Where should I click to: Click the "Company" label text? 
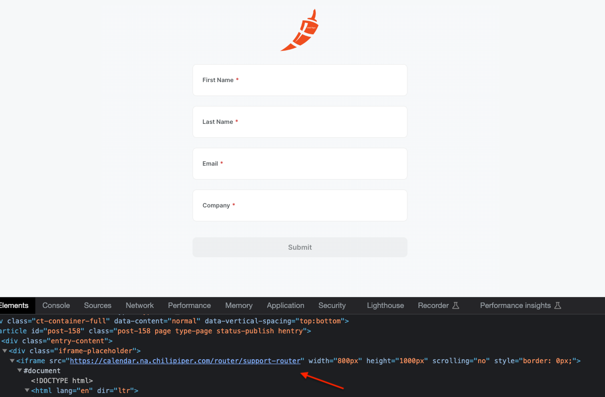tap(216, 205)
